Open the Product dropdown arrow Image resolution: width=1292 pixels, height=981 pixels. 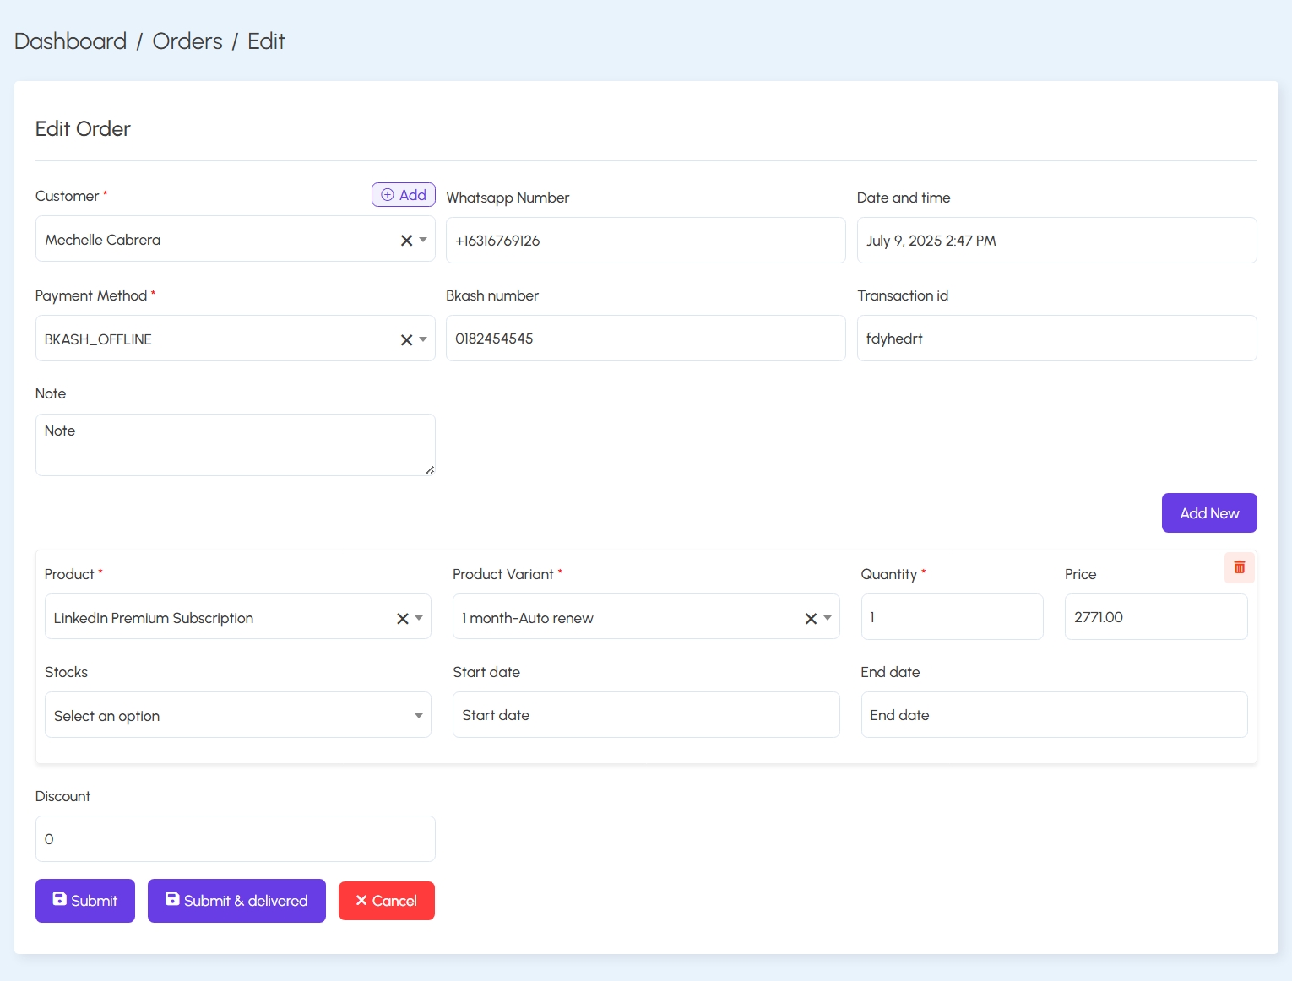coord(419,618)
